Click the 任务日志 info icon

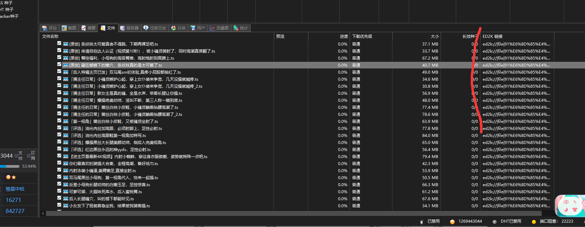click(x=146, y=28)
